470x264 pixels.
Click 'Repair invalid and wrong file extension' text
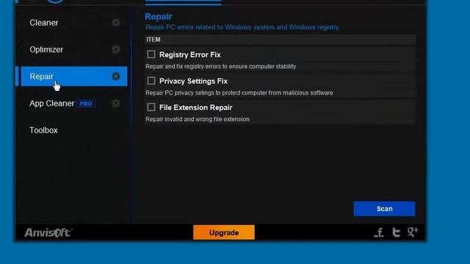[x=198, y=119]
